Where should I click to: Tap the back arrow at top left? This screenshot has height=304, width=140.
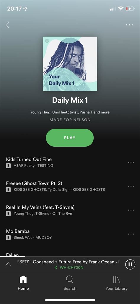[x=7, y=25]
